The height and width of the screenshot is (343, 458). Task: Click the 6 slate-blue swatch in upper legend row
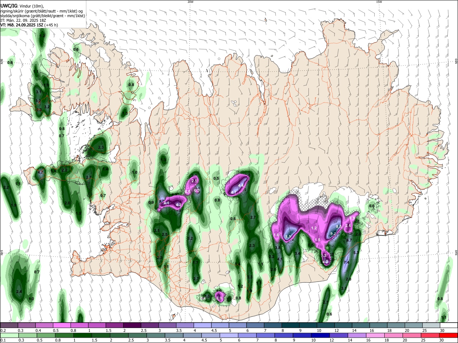tap(255, 325)
